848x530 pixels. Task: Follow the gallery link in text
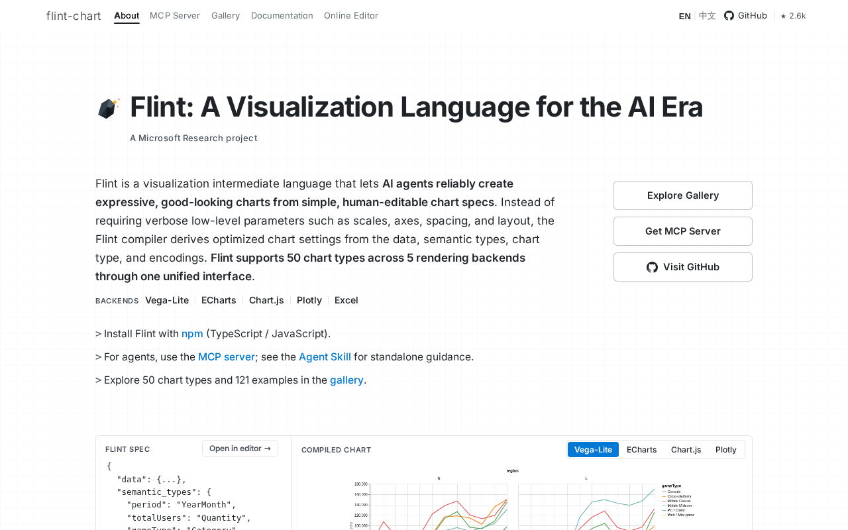click(x=346, y=380)
